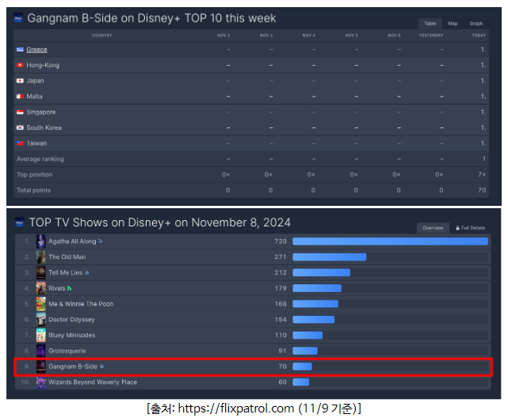
Task: Open the Gangnam B-Side show link
Action: coord(73,367)
